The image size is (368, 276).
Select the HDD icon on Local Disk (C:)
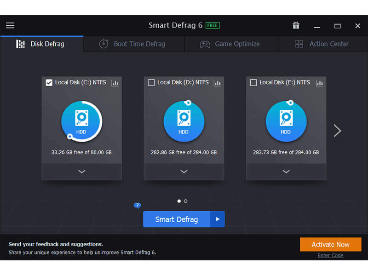tap(81, 121)
